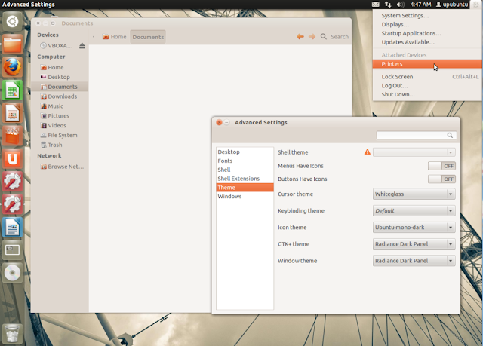This screenshot has width=483, height=346.
Task: Open Window theme Radiance Dark Panel dropdown
Action: pyautogui.click(x=414, y=261)
